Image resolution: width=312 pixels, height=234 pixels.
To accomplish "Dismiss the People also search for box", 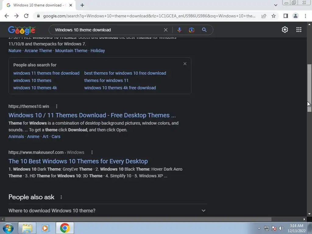I will (x=185, y=64).
